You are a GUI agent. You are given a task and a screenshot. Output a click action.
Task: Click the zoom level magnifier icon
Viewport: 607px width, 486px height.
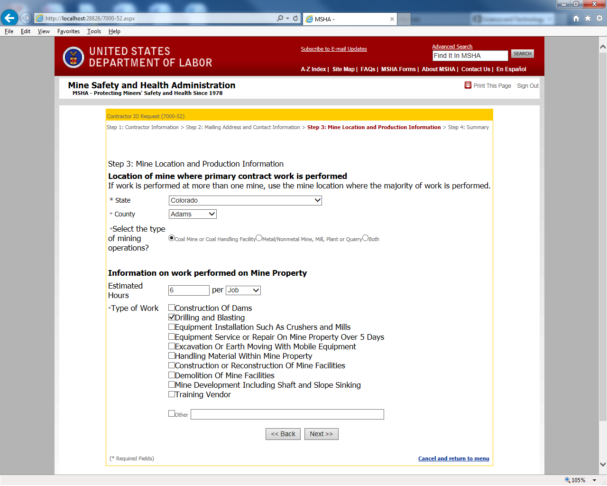point(567,480)
